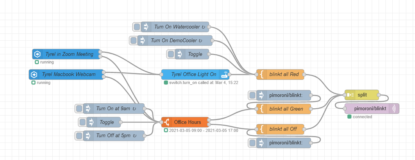Trigger the Turn On DemoCooler inject button
The width and height of the screenshot is (415, 160).
(134, 41)
